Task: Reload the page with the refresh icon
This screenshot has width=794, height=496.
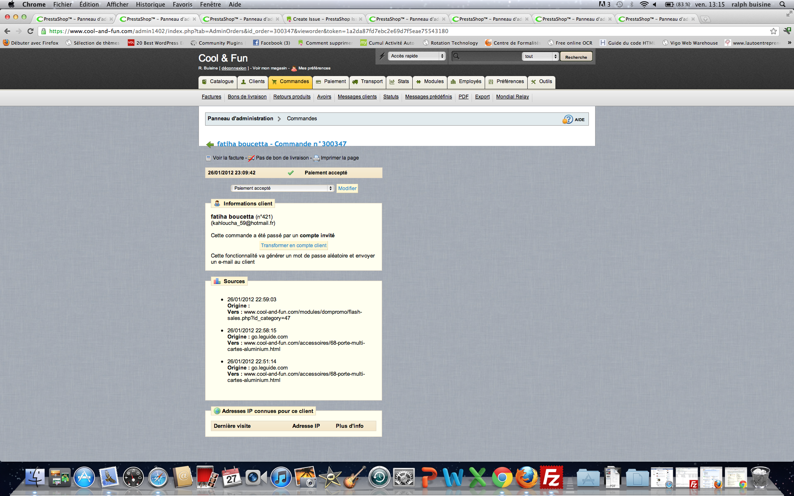Action: click(x=30, y=31)
